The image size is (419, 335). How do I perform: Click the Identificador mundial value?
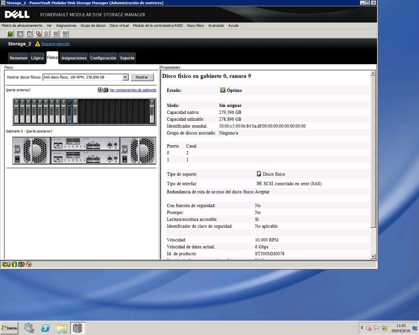coord(263,126)
